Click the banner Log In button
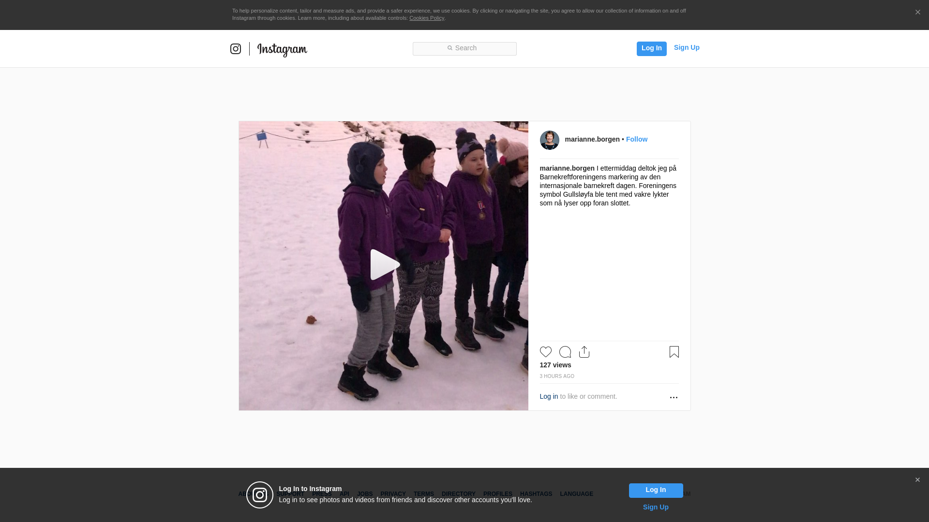Image resolution: width=929 pixels, height=522 pixels. (x=656, y=490)
